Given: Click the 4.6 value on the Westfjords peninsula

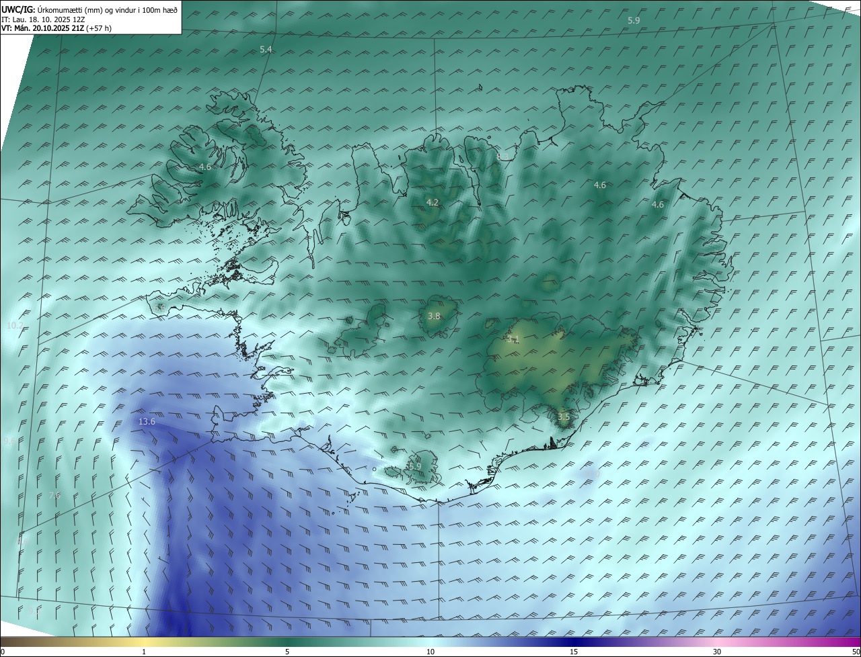Looking at the screenshot, I should pos(205,167).
